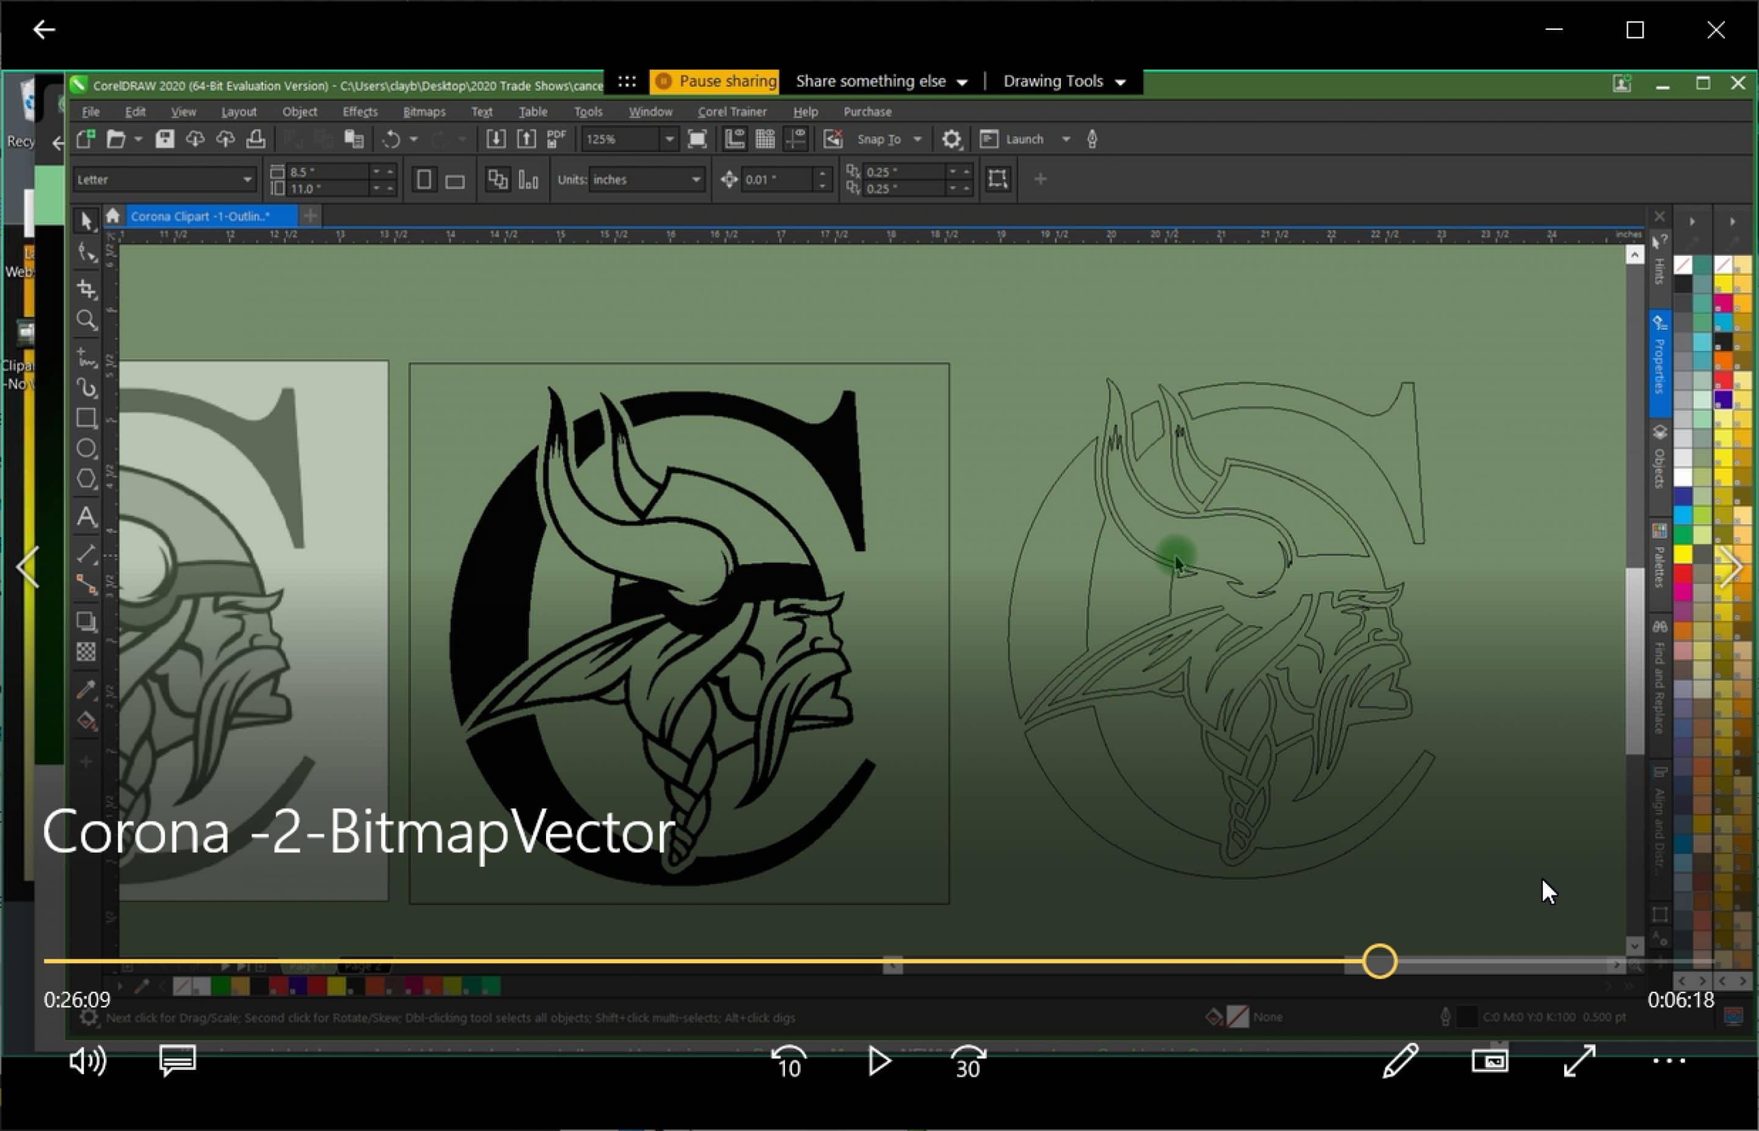
Task: Select the Color Eyedropper tool
Action: point(86,690)
